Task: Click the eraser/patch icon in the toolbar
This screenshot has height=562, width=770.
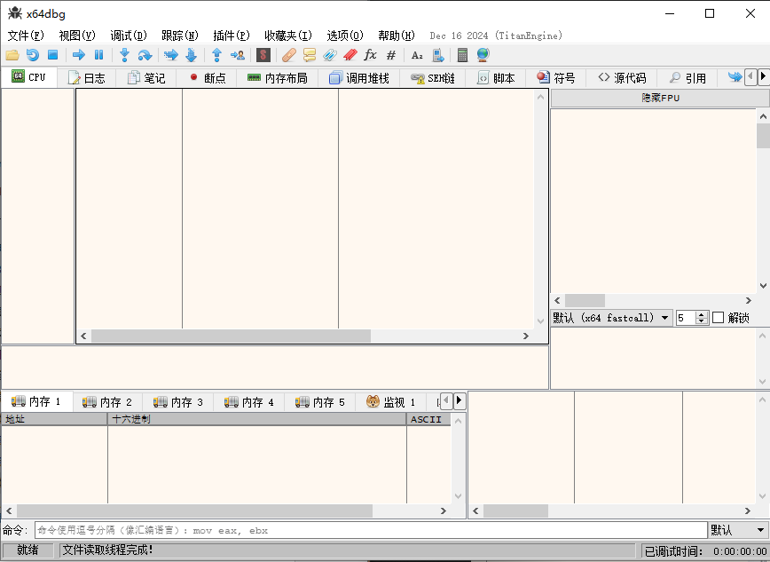Action: (287, 55)
